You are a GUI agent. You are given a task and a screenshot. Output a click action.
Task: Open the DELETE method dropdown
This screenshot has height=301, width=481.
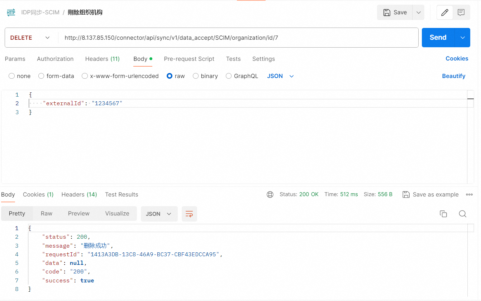[31, 38]
